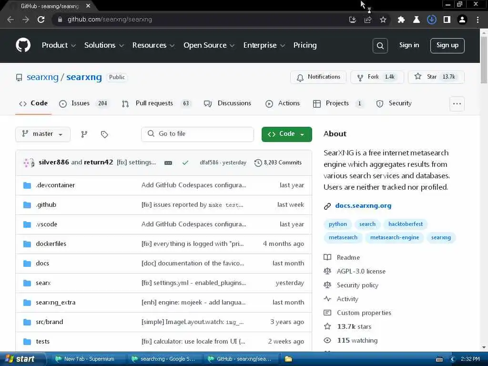Screen dimensions: 488x366
Task: Click the Sign up button
Action: (447, 46)
